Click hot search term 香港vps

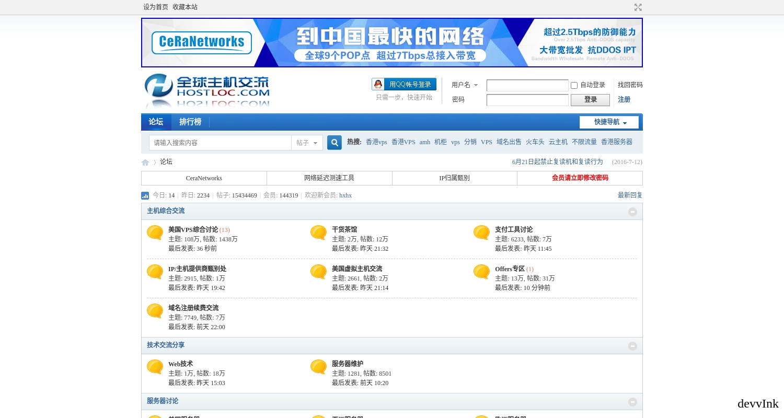(376, 142)
